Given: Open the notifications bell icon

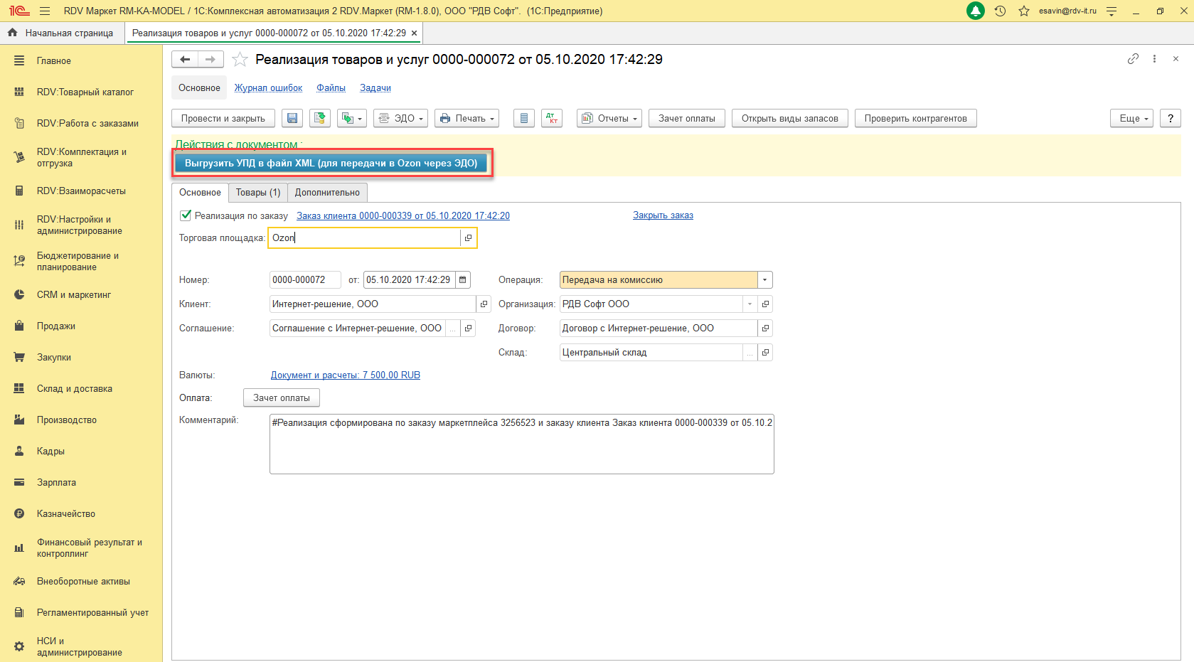Looking at the screenshot, I should click(976, 11).
